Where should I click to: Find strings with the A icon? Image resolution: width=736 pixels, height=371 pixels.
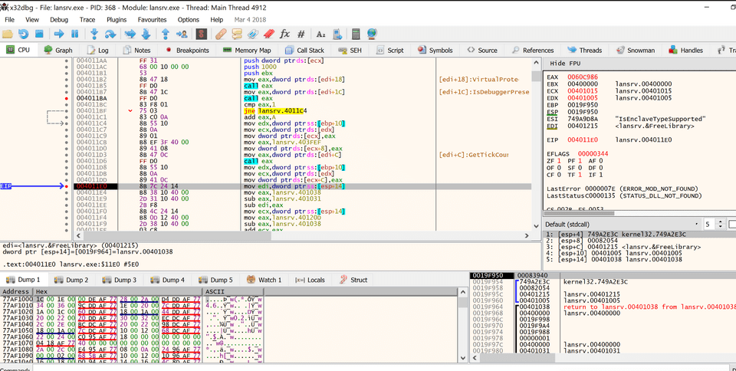coord(321,34)
